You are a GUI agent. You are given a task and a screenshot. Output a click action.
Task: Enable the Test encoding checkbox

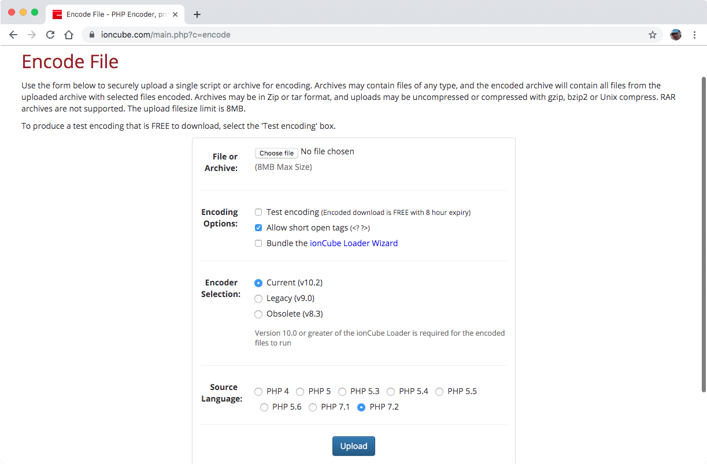(258, 212)
